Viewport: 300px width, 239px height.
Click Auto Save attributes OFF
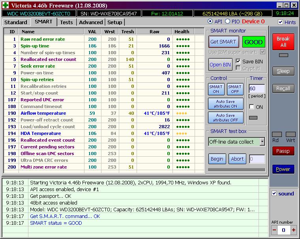pyautogui.click(x=225, y=118)
